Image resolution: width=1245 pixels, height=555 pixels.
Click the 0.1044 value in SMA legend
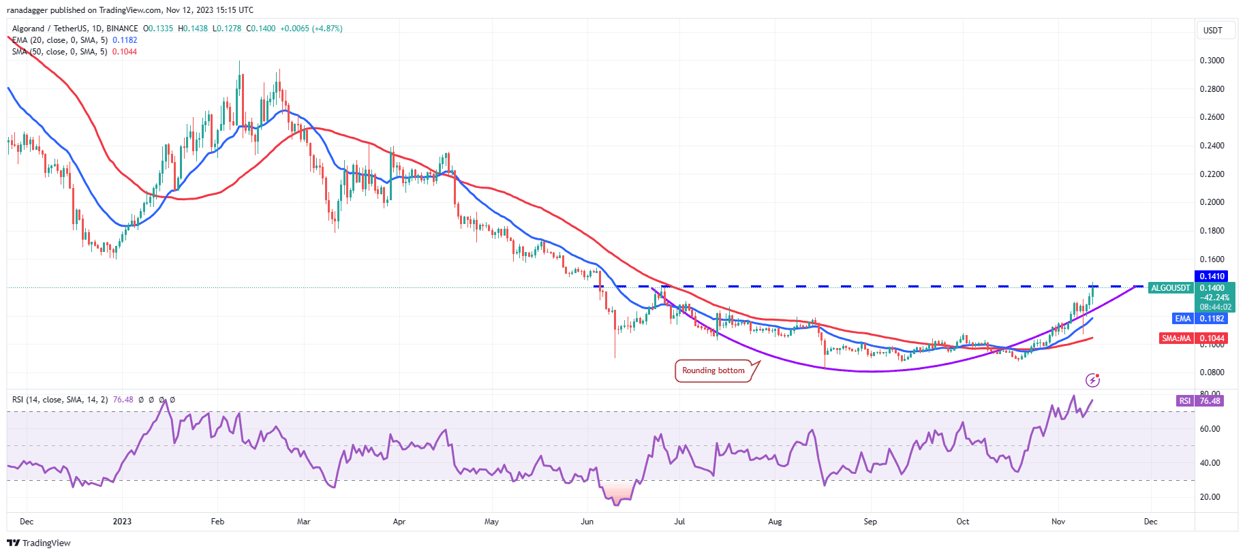tap(125, 52)
